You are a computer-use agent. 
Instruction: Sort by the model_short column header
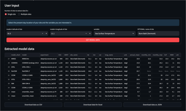16,55
